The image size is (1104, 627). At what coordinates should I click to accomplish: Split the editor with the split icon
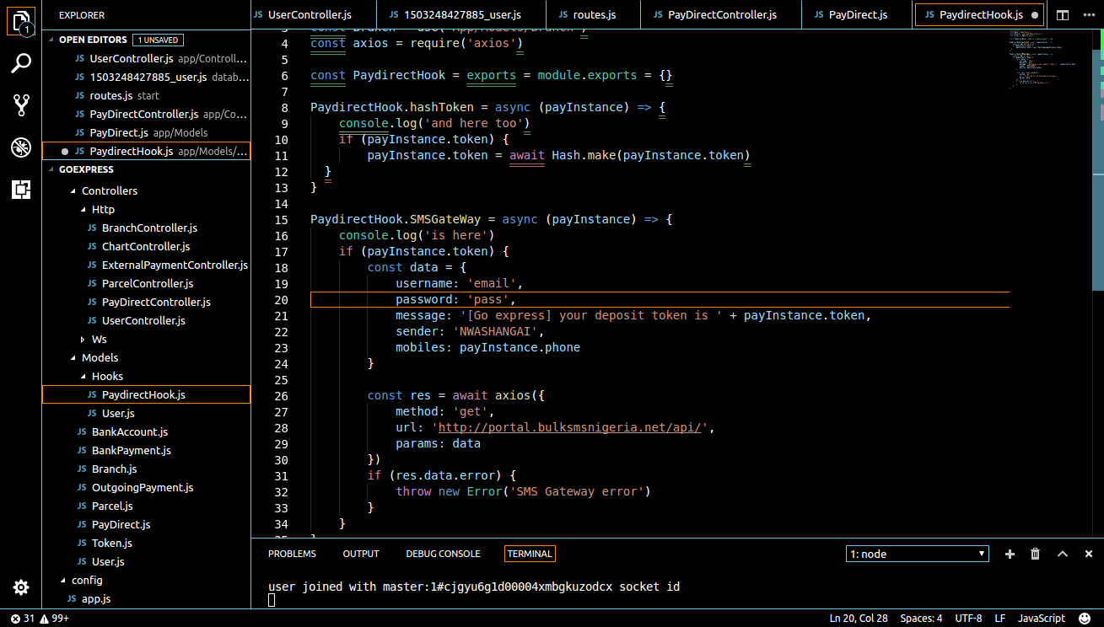1063,15
